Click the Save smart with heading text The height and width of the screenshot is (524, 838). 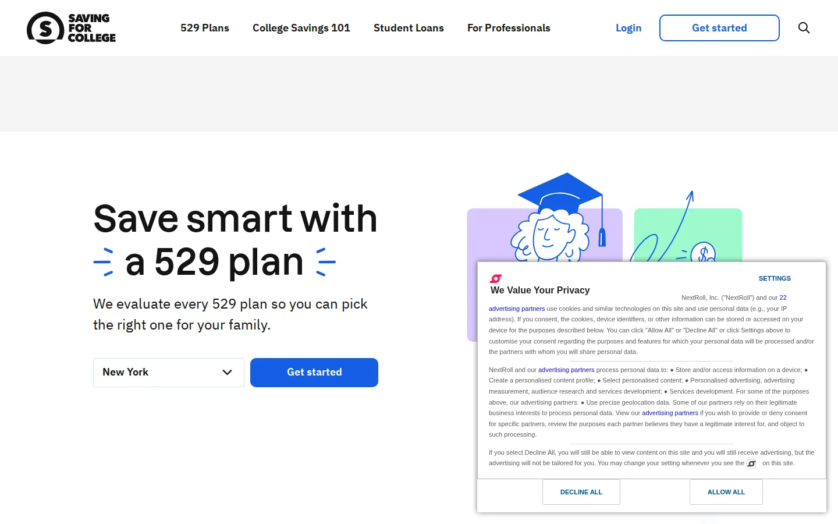point(235,219)
